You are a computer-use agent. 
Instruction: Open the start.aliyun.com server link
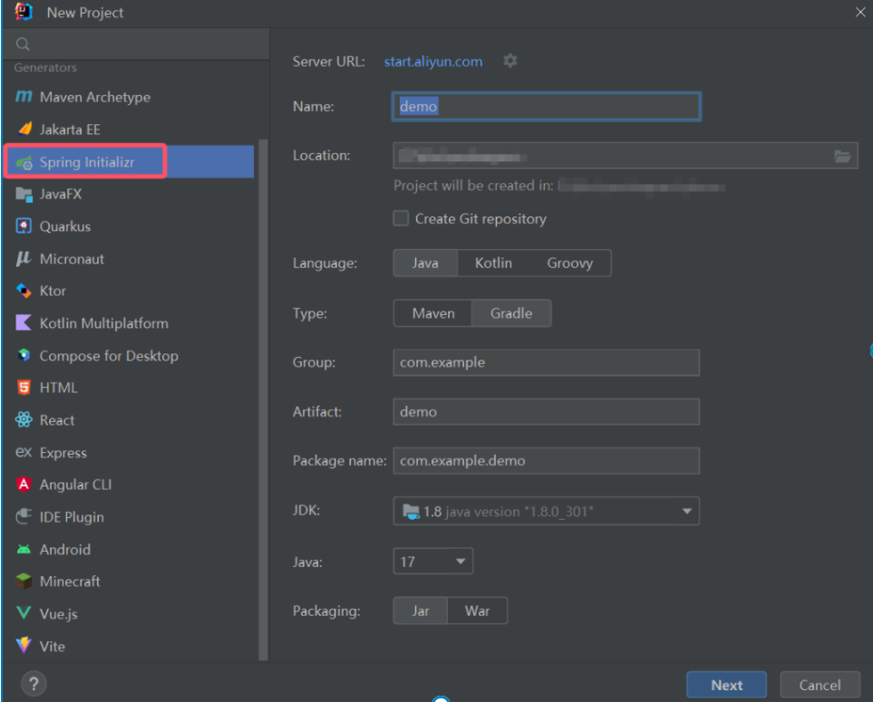point(433,62)
